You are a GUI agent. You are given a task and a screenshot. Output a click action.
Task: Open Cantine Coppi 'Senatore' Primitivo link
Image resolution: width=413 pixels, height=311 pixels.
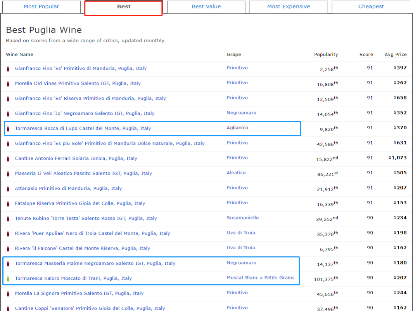(90, 308)
